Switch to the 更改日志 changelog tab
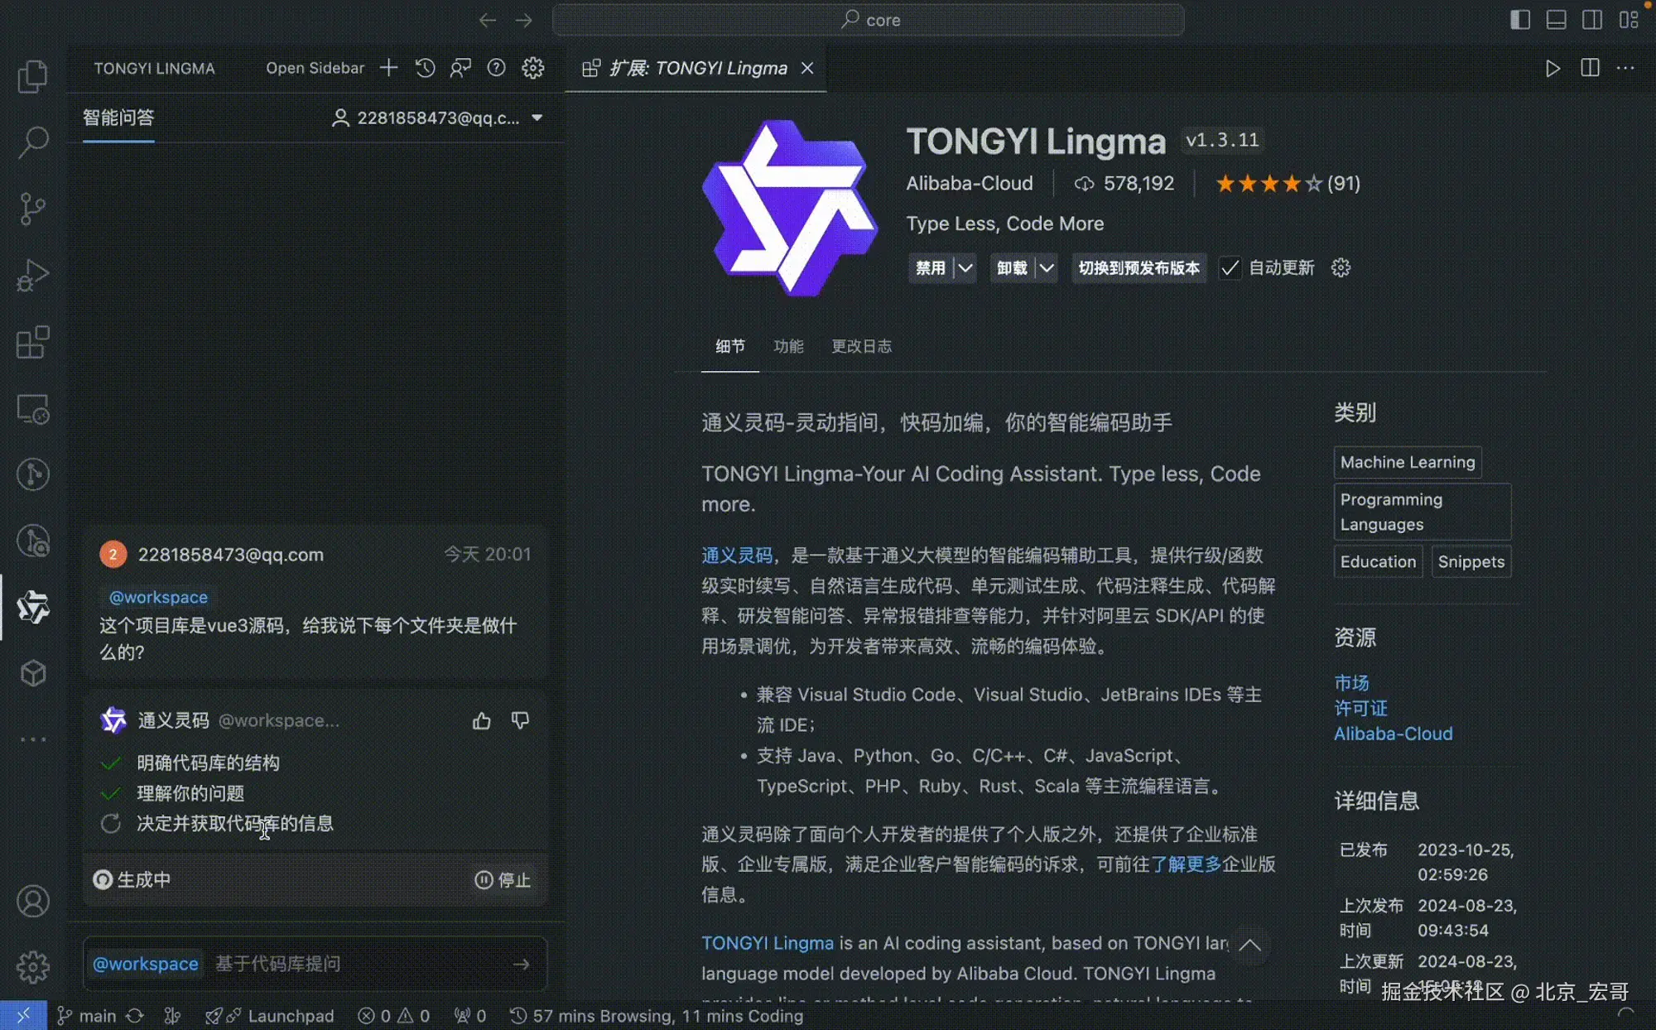This screenshot has height=1030, width=1656. (861, 346)
